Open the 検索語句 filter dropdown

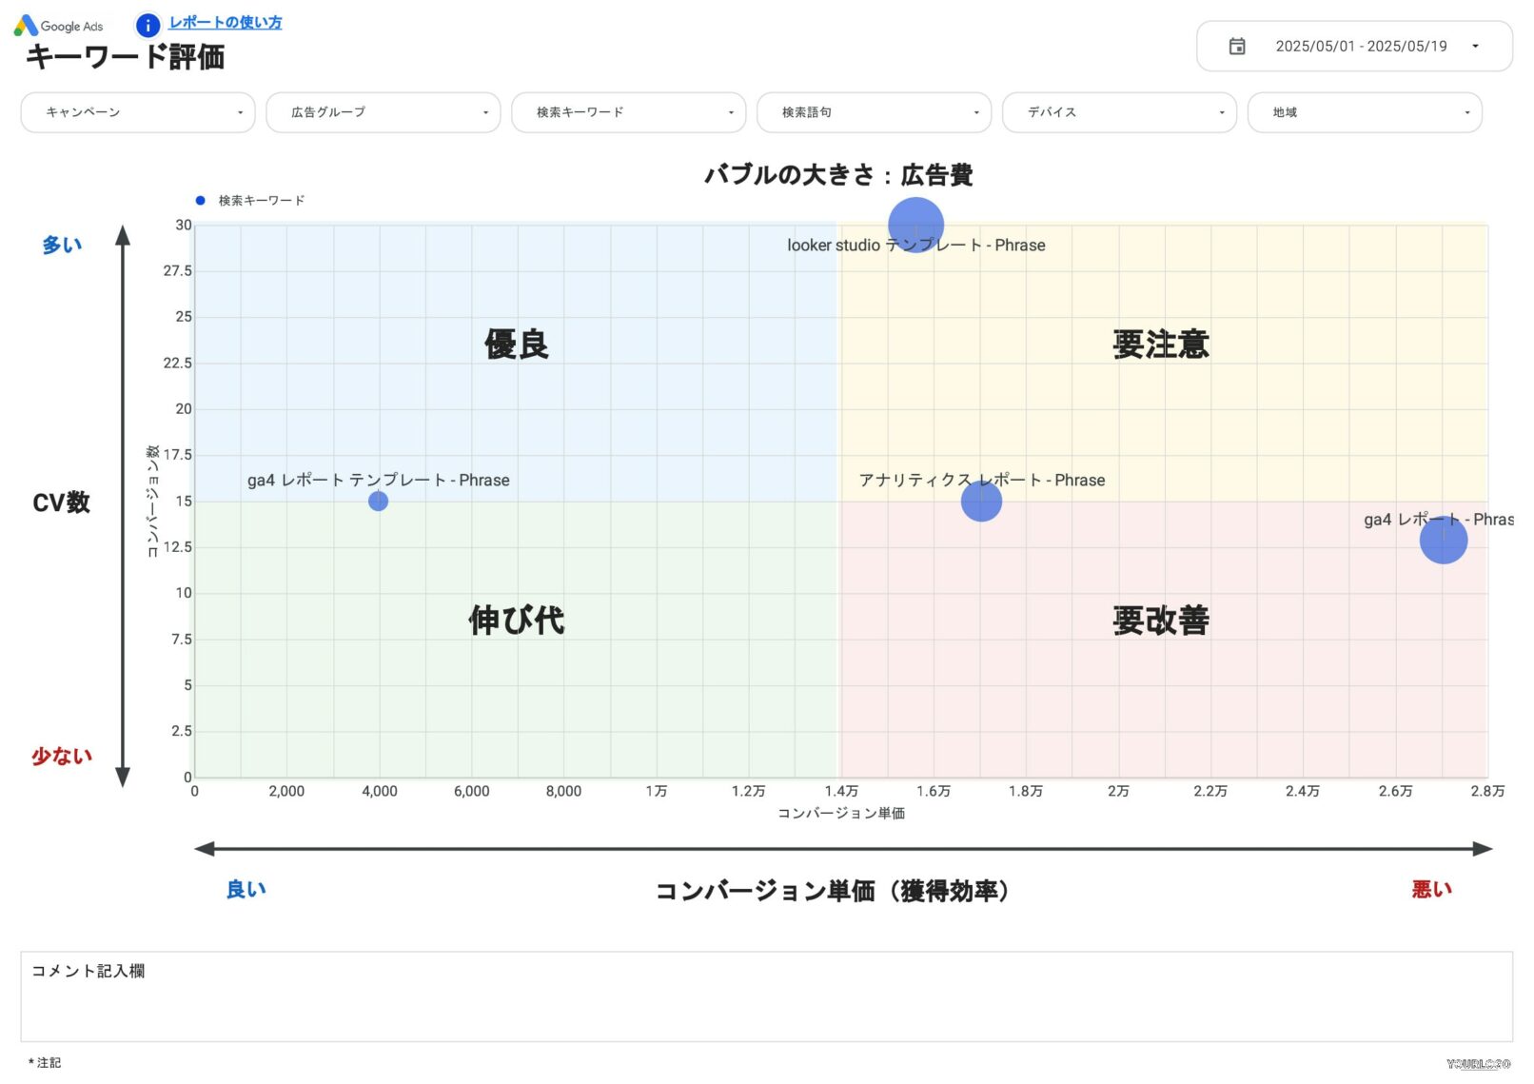pos(874,112)
